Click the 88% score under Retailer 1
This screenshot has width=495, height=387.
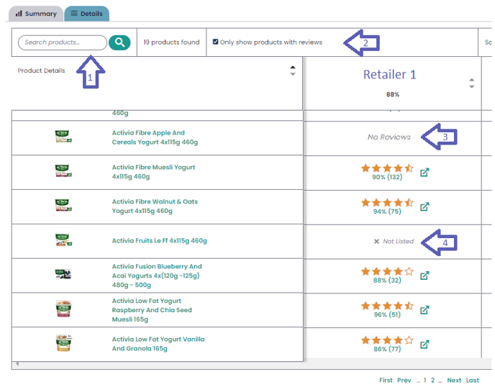(393, 94)
